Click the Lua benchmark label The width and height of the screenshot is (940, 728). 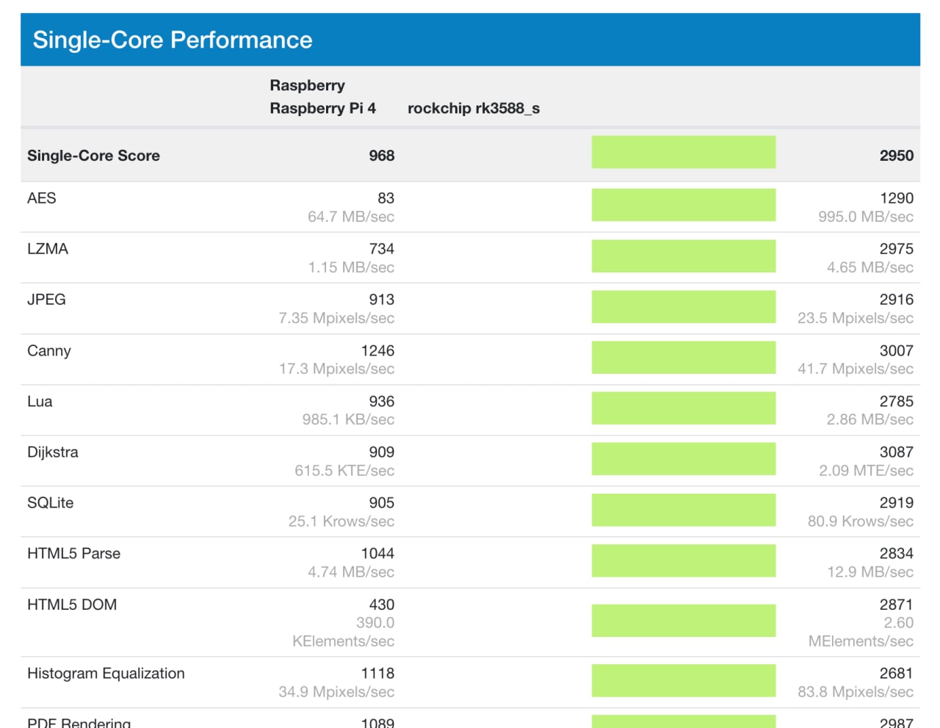click(x=40, y=402)
